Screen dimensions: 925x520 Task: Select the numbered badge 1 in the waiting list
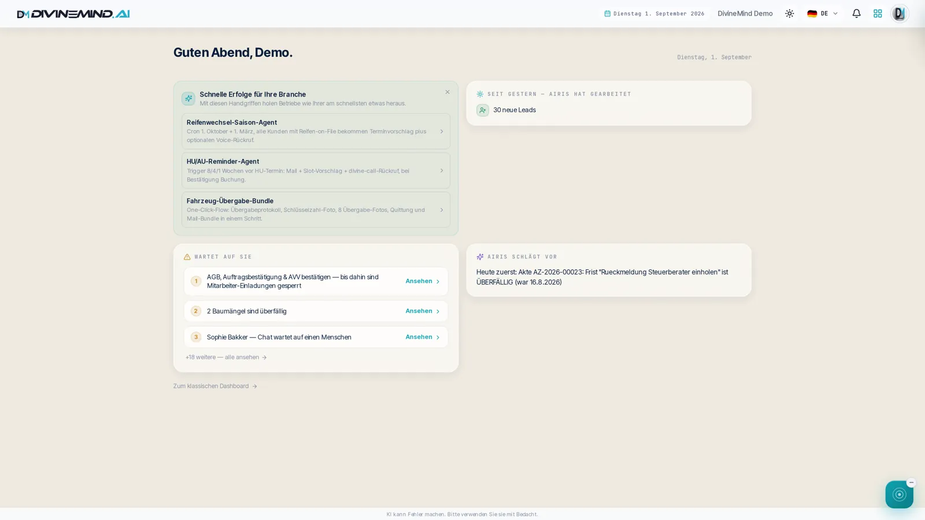tap(196, 281)
